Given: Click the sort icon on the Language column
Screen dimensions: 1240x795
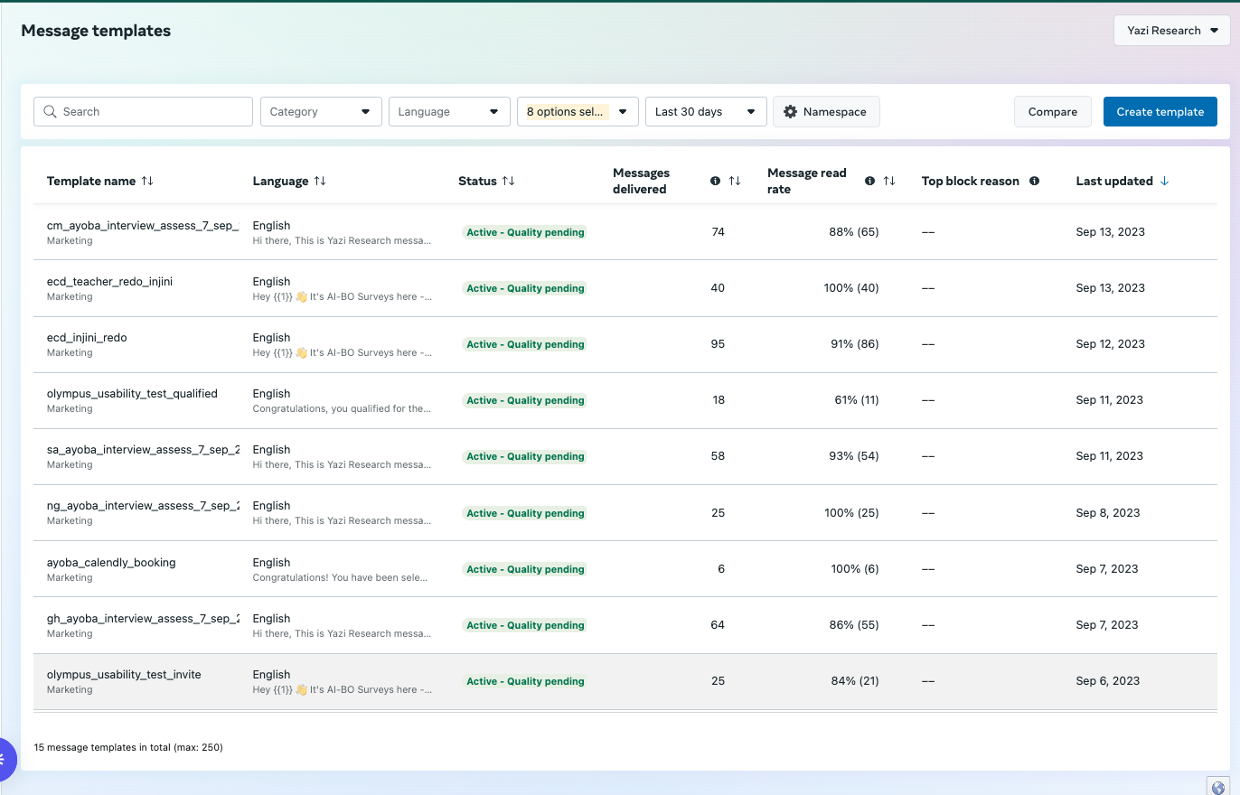Looking at the screenshot, I should 322,181.
